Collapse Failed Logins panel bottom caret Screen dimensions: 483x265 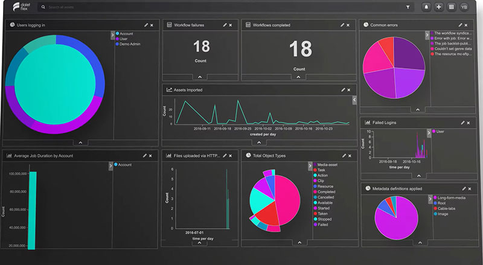pos(419,176)
